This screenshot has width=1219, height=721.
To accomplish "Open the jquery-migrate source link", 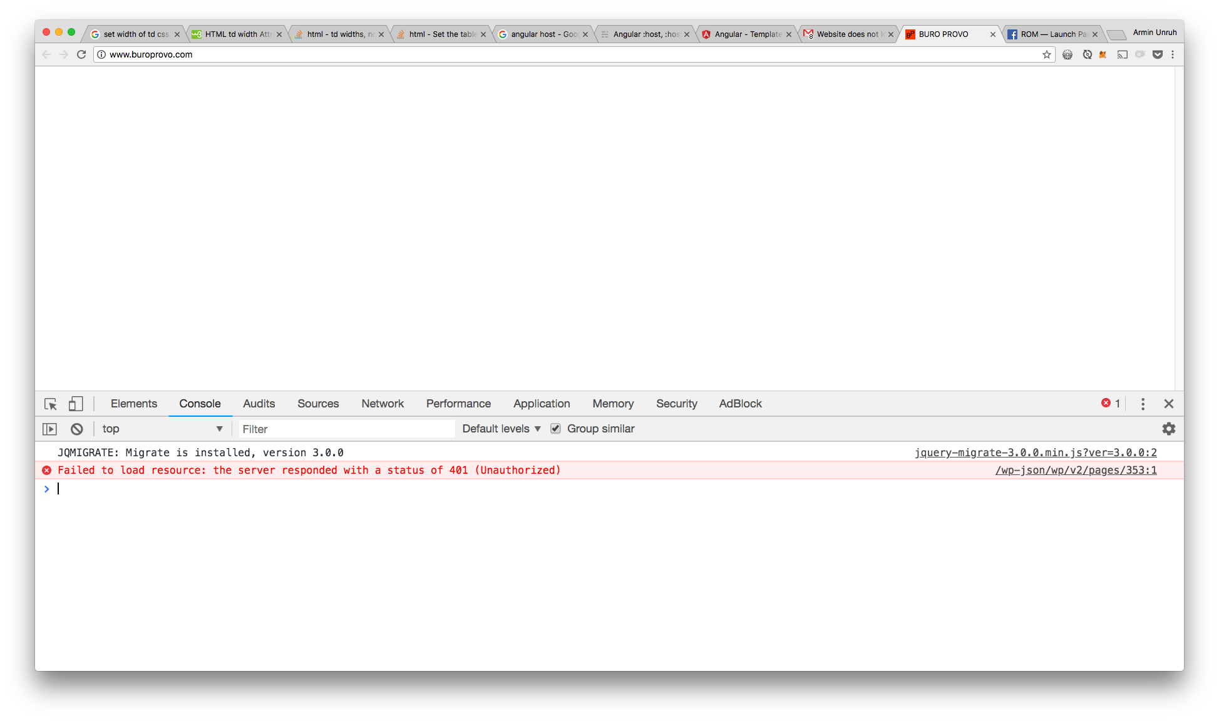I will [1035, 453].
